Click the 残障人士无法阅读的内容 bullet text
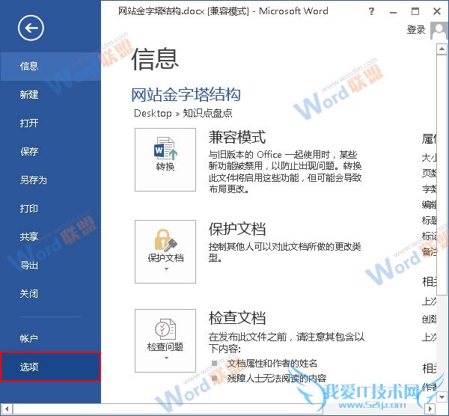This screenshot has width=449, height=416. point(277,379)
